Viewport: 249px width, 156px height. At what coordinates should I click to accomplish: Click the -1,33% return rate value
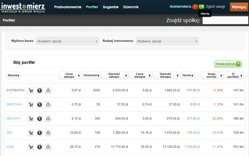click(218, 104)
